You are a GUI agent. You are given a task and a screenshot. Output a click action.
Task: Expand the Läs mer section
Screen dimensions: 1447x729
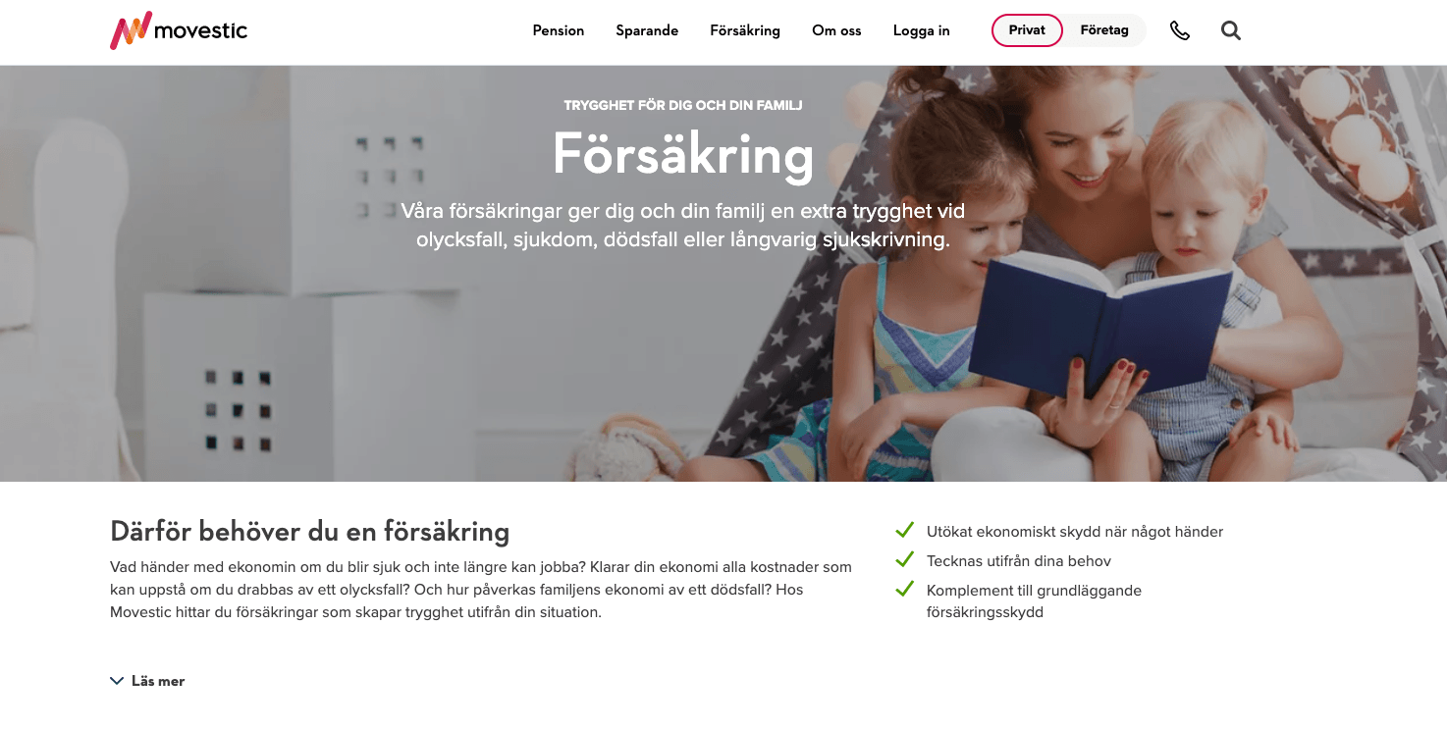coord(147,681)
